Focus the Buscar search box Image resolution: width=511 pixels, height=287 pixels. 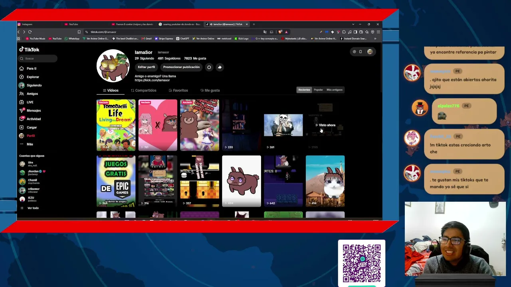coord(38,59)
